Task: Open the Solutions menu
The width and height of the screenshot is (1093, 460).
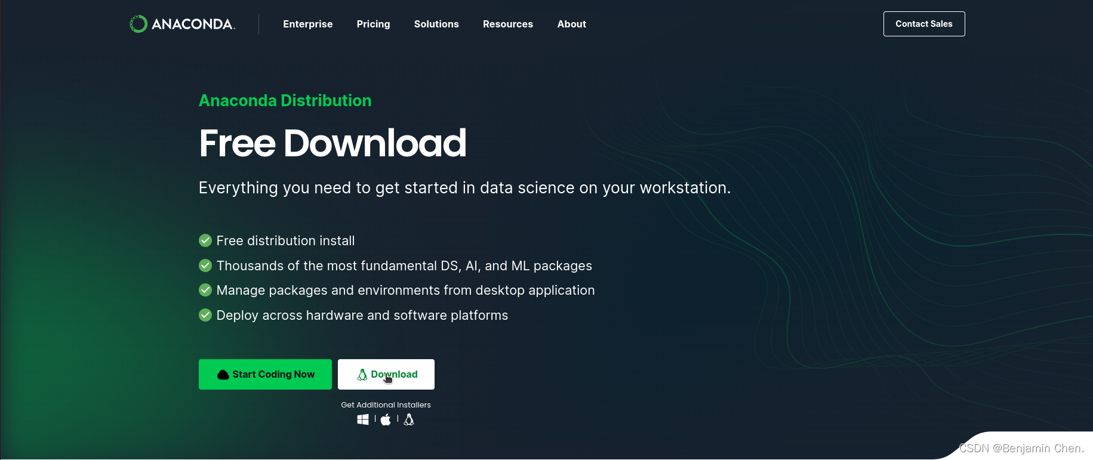Action: tap(436, 24)
